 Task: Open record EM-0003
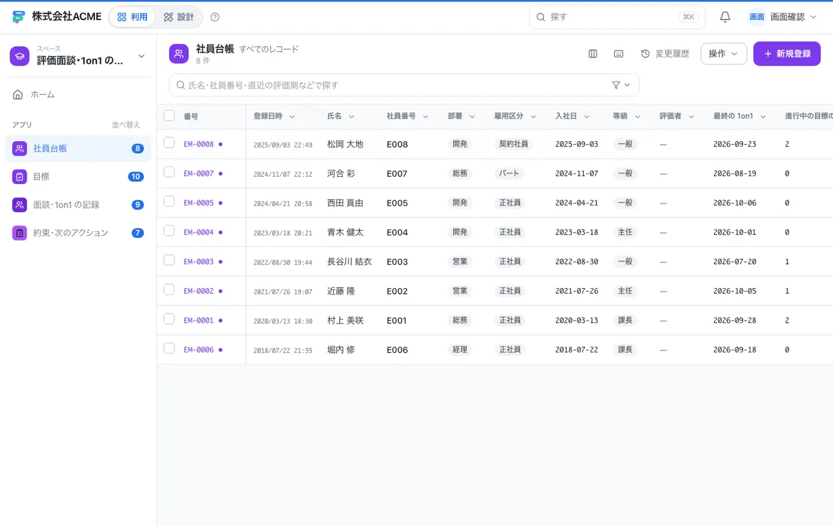(198, 261)
